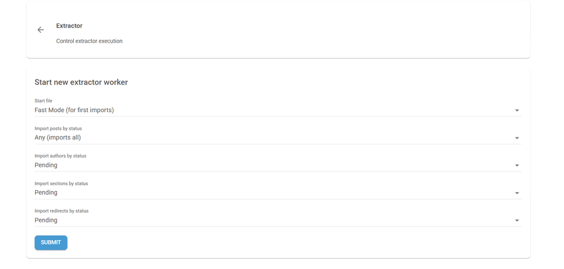Open the Import authors by status arrow
Image resolution: width=564 pixels, height=269 pixels.
517,166
